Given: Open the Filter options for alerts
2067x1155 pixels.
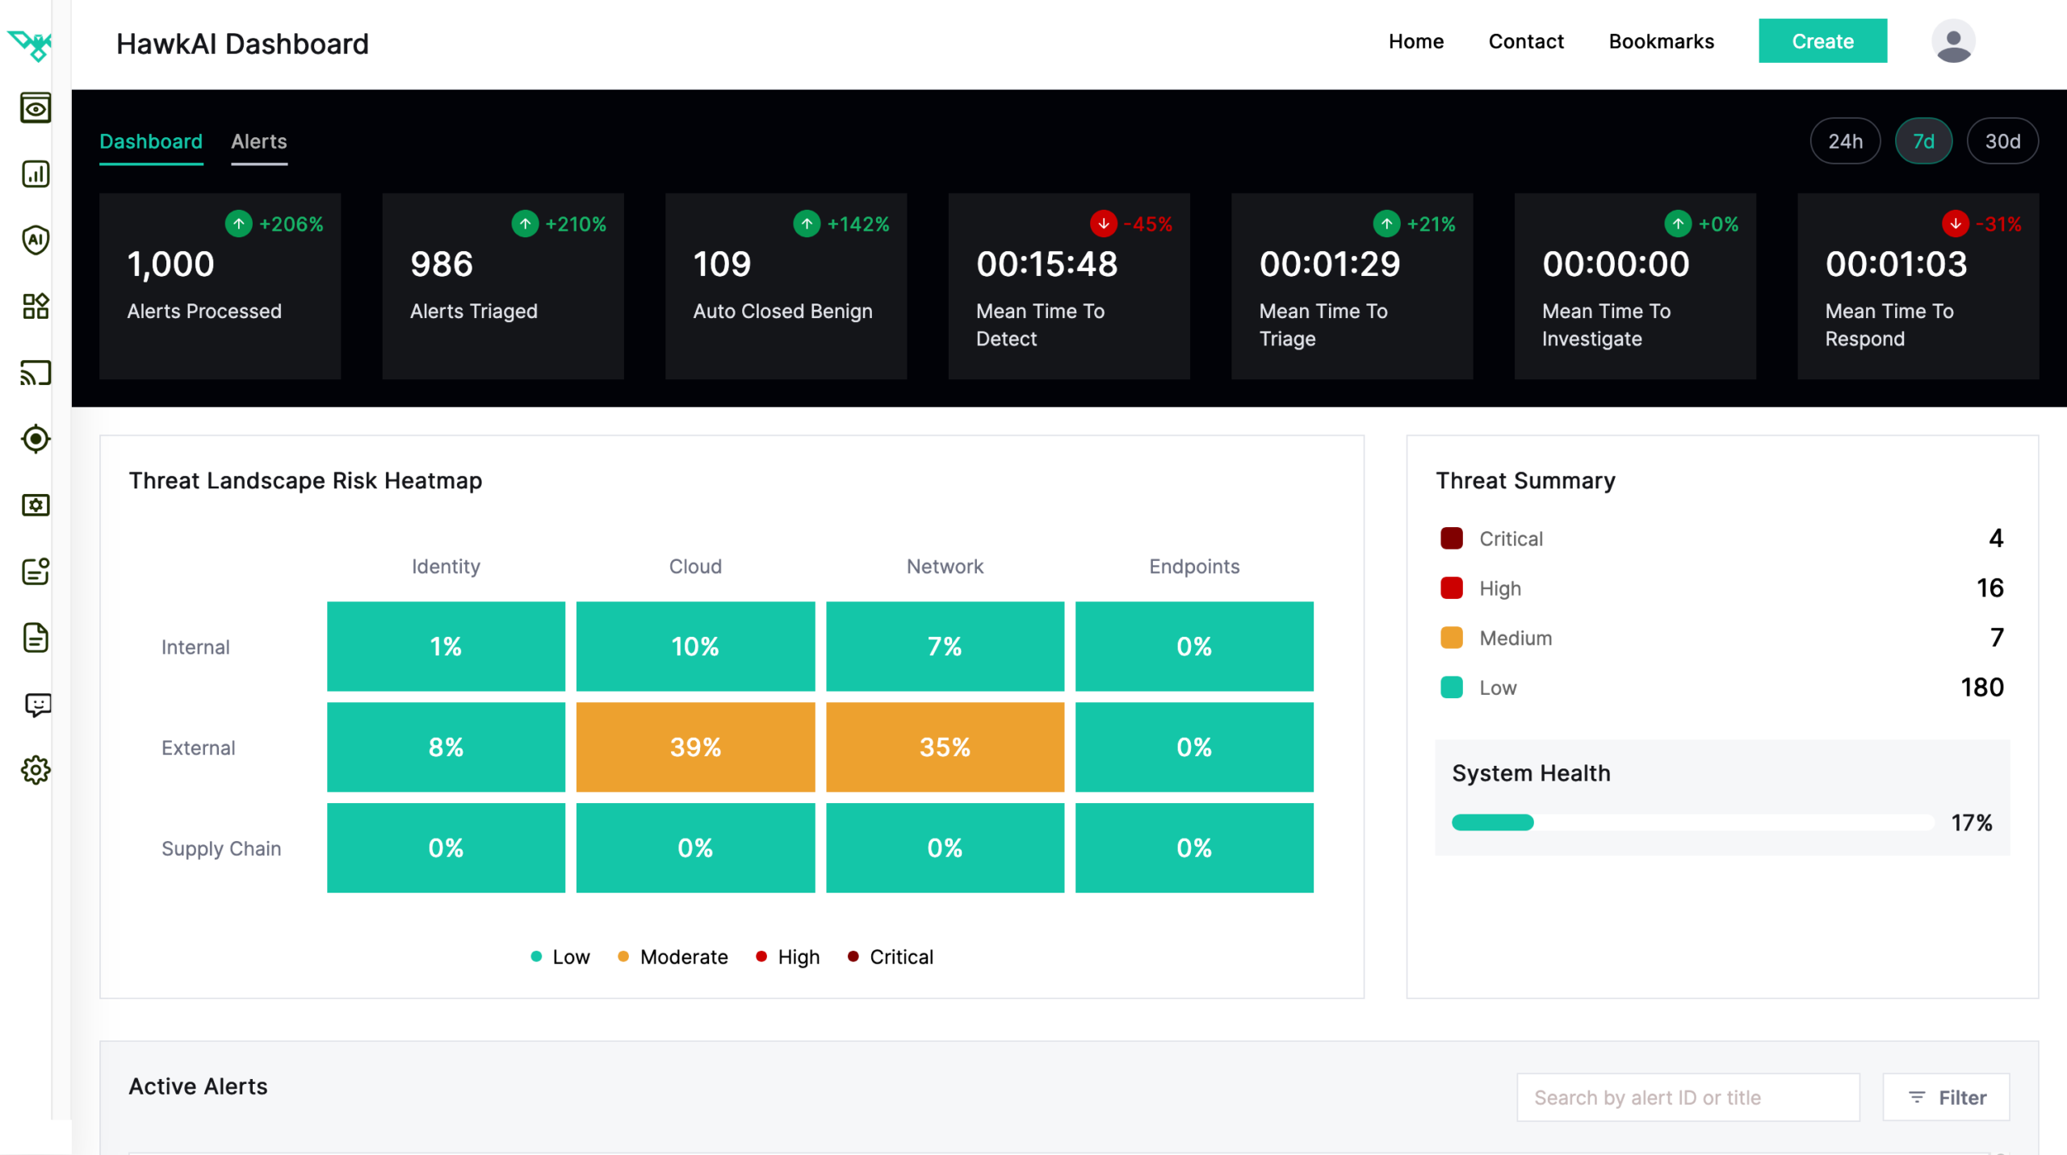Looking at the screenshot, I should 1946,1097.
